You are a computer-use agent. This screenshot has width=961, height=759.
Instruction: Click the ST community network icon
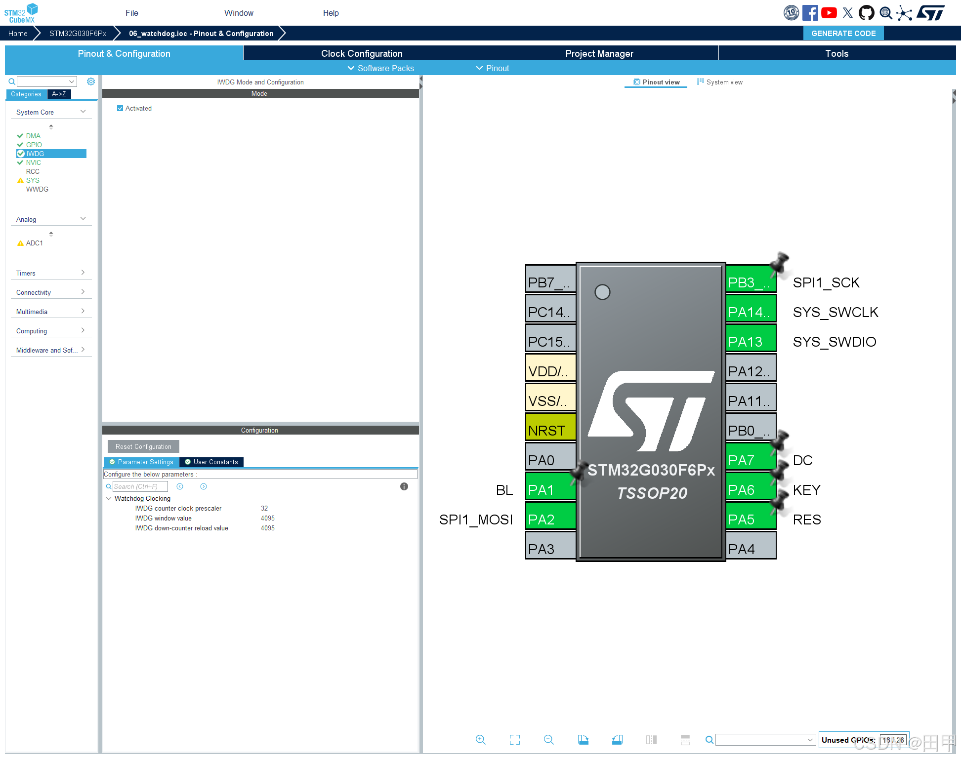click(904, 13)
